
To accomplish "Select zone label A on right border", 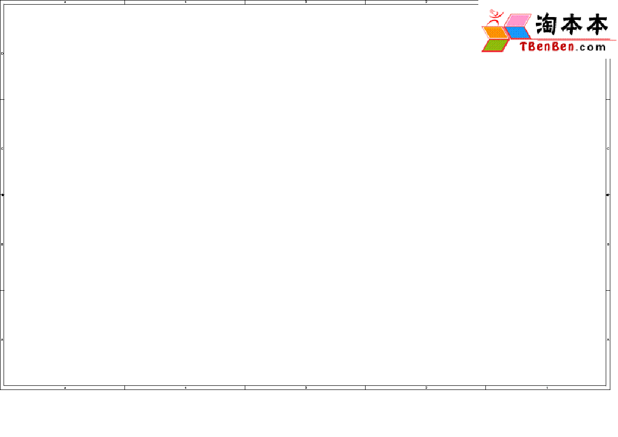I will click(x=607, y=339).
